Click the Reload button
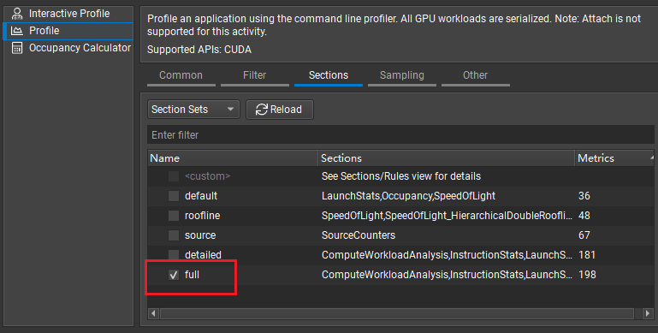 tap(280, 110)
